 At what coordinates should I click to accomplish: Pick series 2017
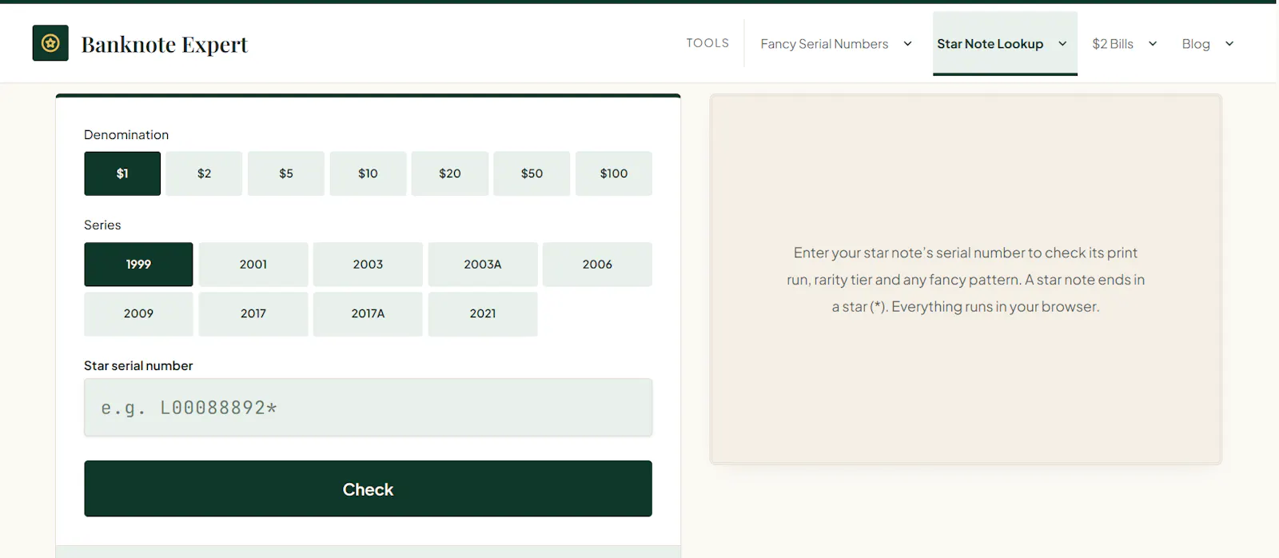tap(253, 314)
